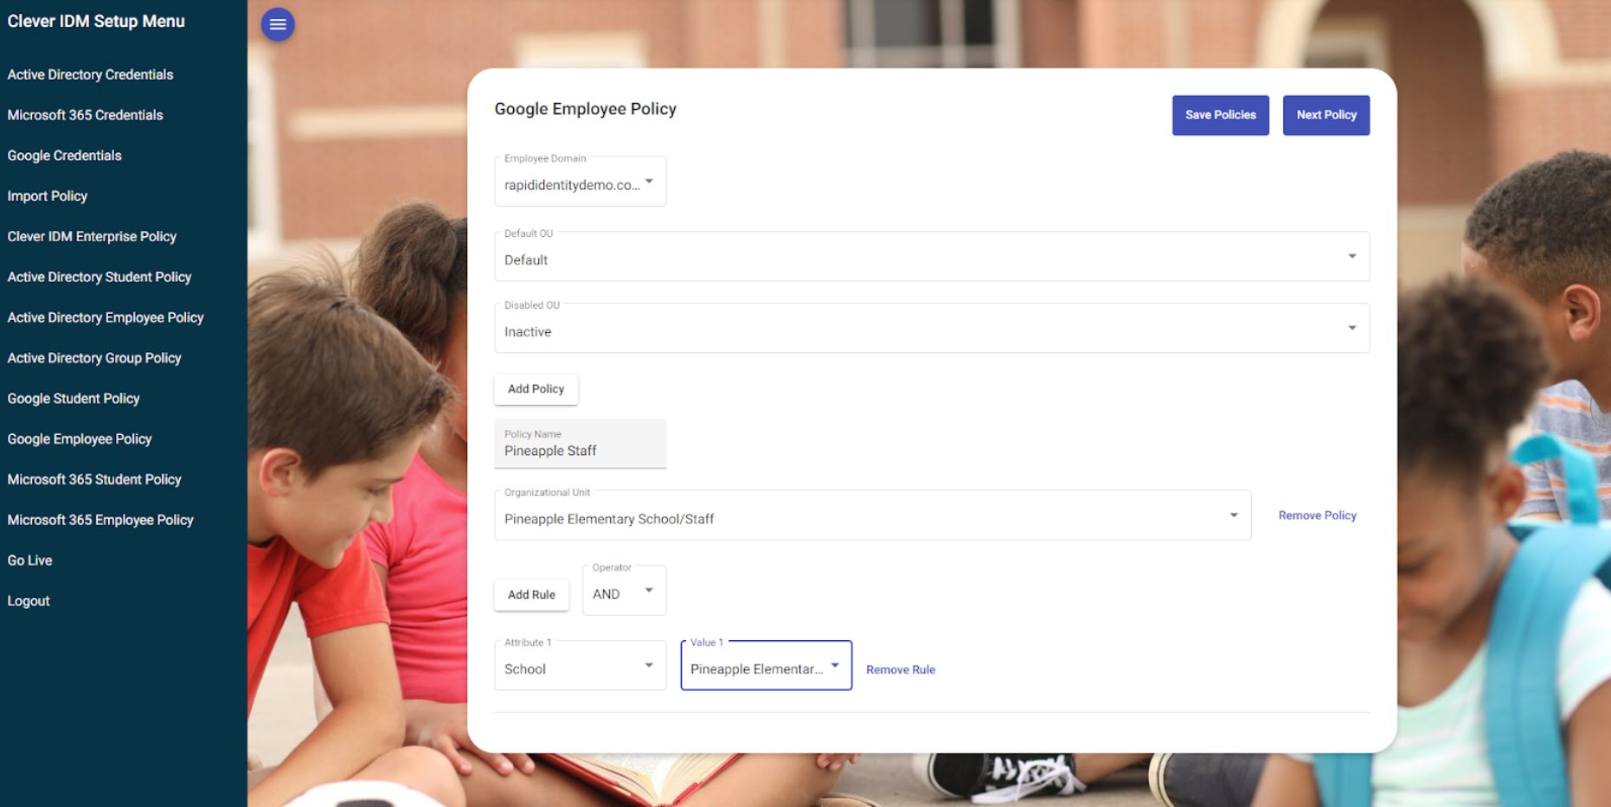
Task: Open Microsoft 365 Employee Policy
Action: point(100,520)
